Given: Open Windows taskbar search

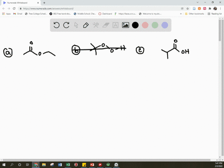Looking at the screenshot, I should point(12,165).
